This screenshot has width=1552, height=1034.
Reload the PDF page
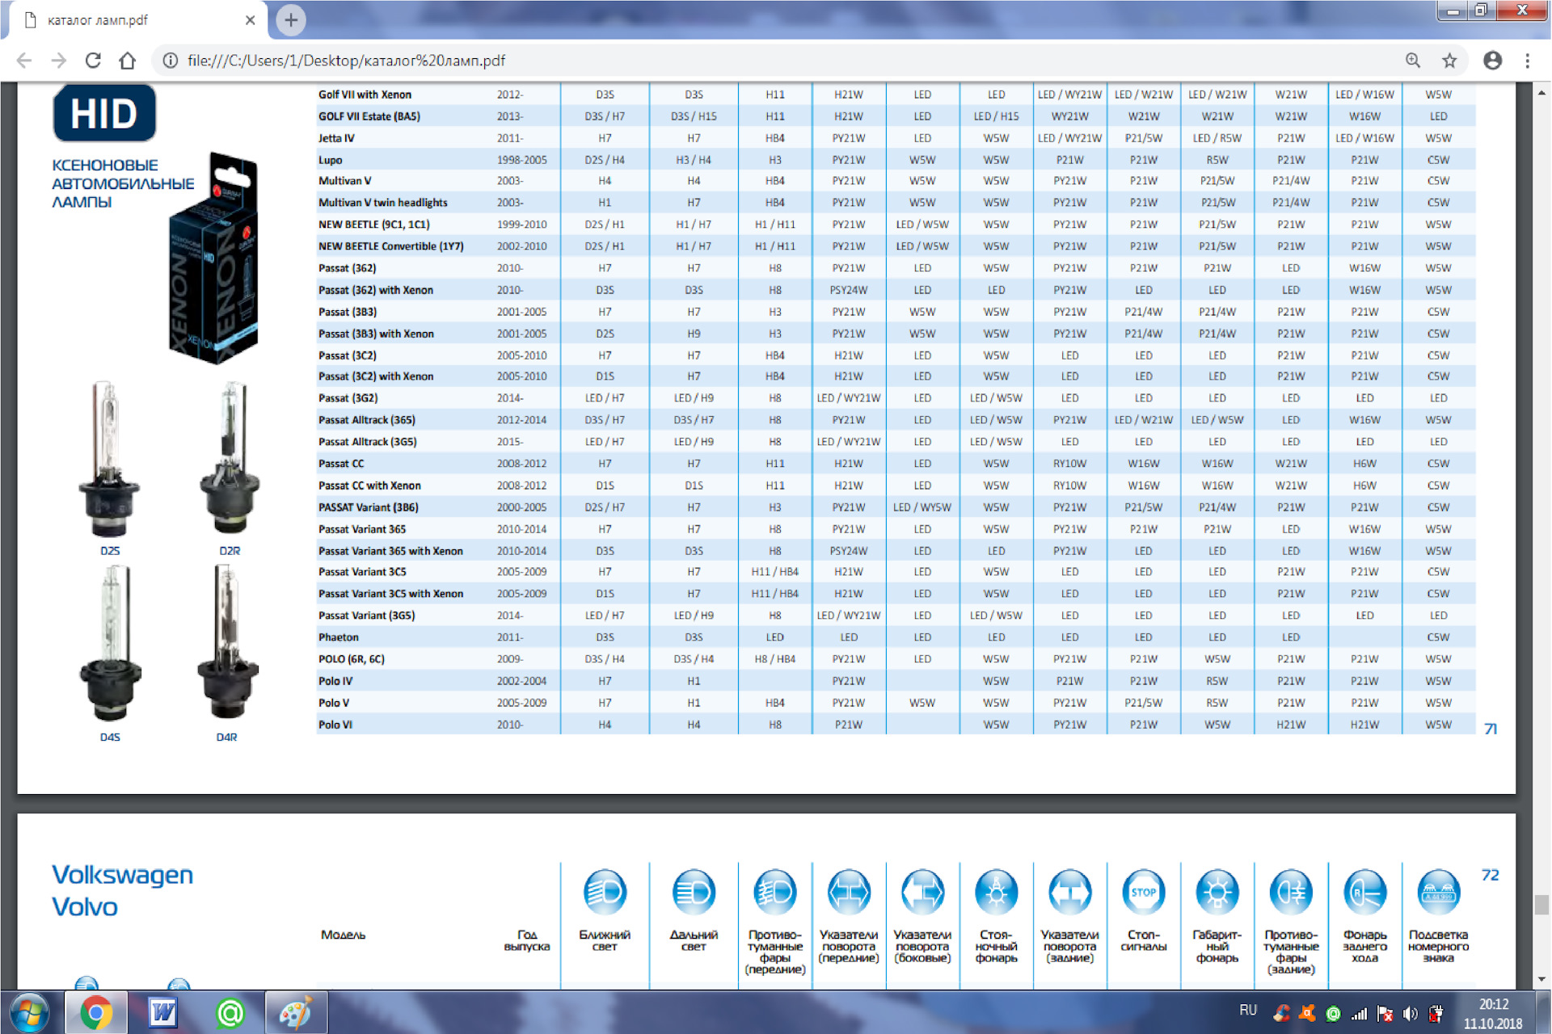coord(93,61)
